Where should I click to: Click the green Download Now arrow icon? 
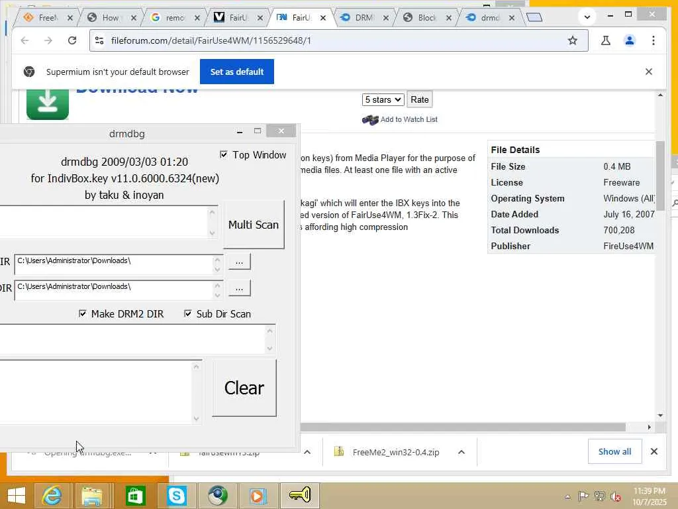pyautogui.click(x=48, y=104)
